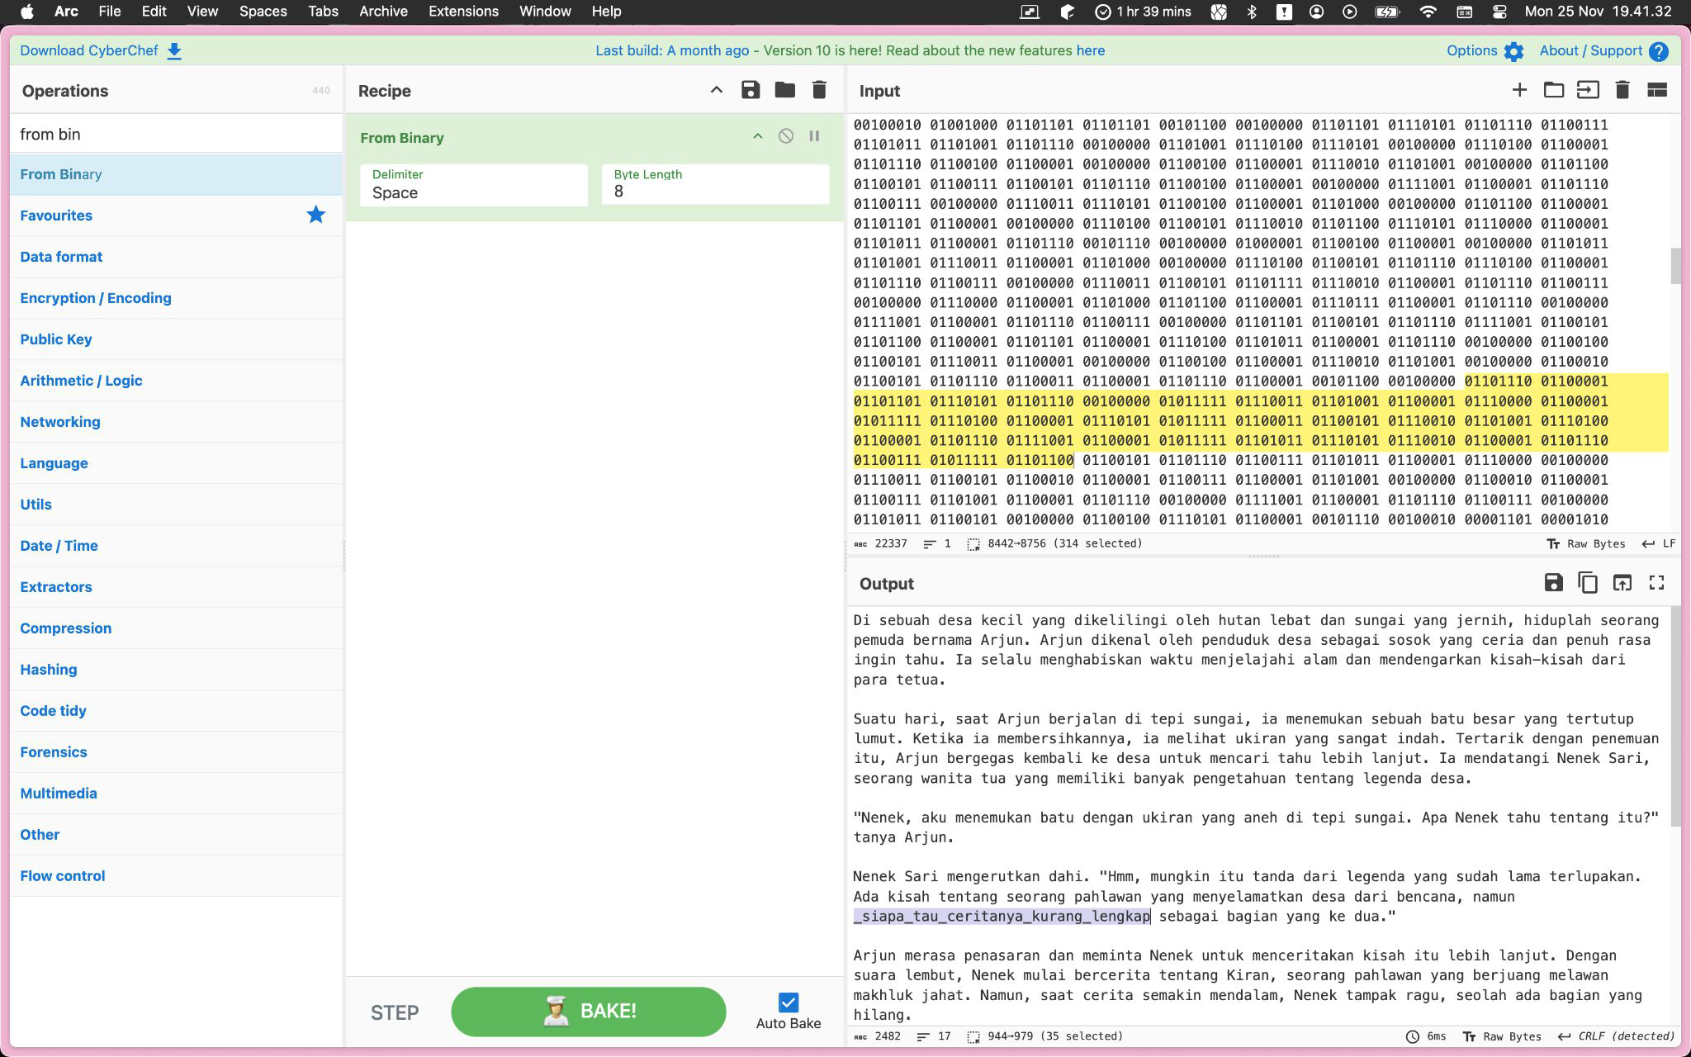Replace input with output icon
The height and width of the screenshot is (1057, 1691).
[1622, 583]
